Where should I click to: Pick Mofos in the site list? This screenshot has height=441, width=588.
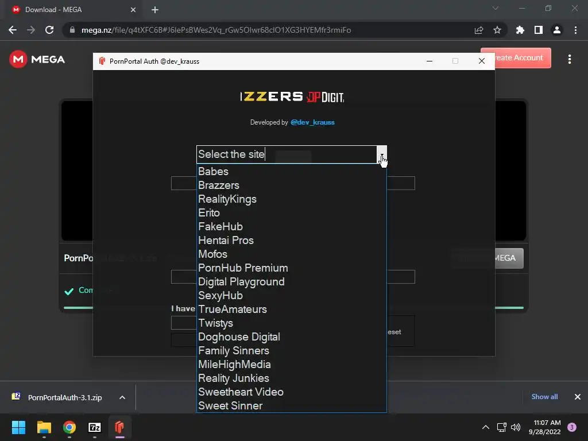tap(291, 254)
